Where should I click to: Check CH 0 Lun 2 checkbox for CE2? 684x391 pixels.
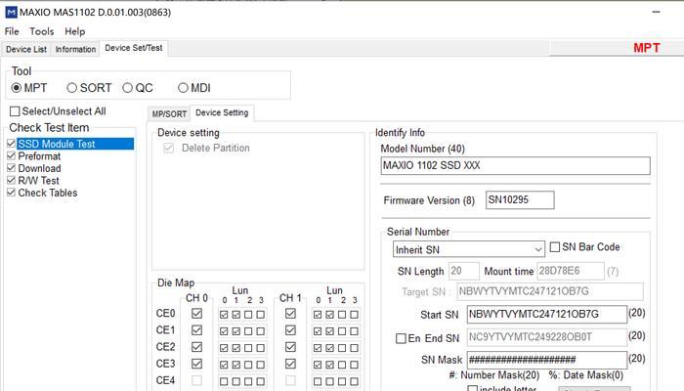[248, 348]
